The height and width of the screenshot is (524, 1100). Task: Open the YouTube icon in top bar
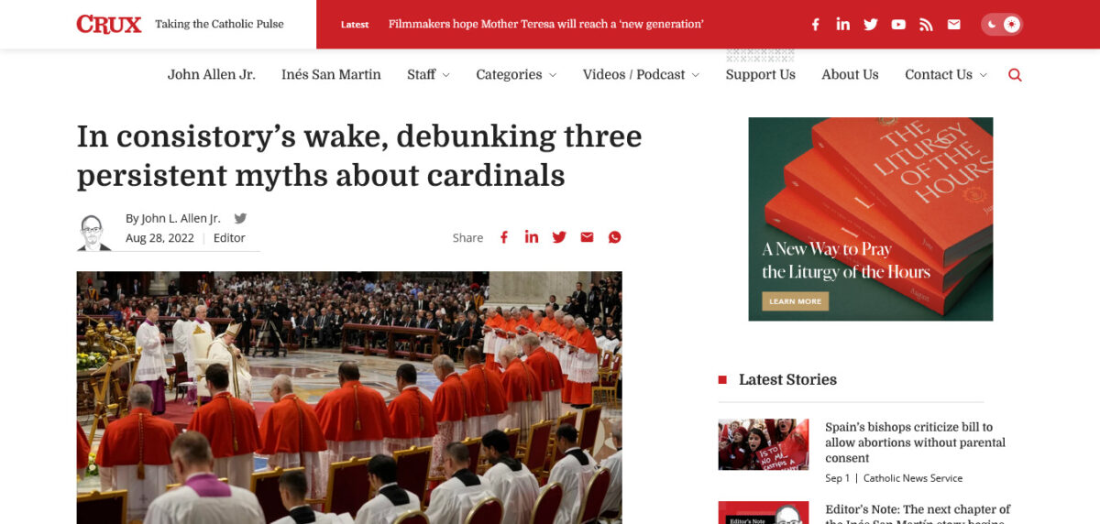pyautogui.click(x=898, y=25)
